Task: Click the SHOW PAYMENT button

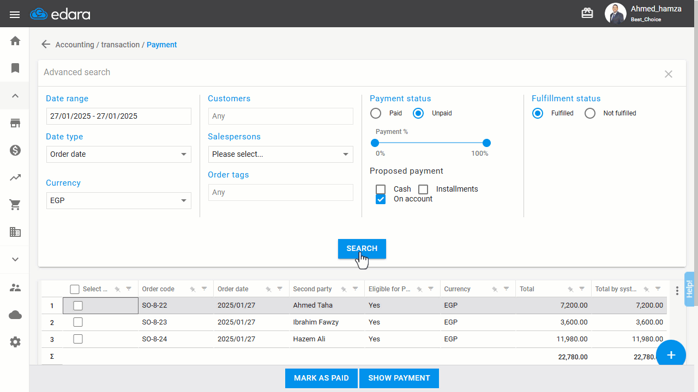Action: (x=399, y=378)
